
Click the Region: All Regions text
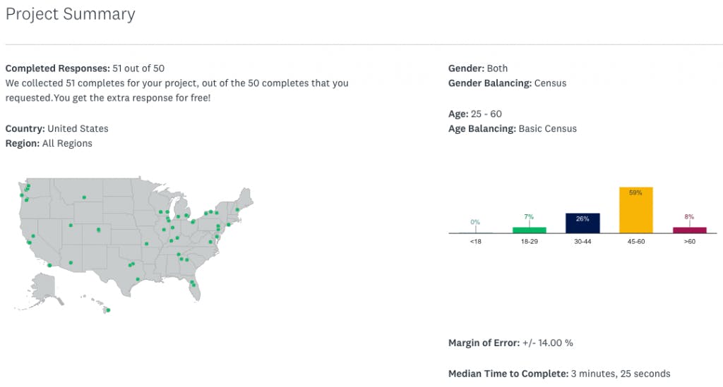pyautogui.click(x=49, y=144)
